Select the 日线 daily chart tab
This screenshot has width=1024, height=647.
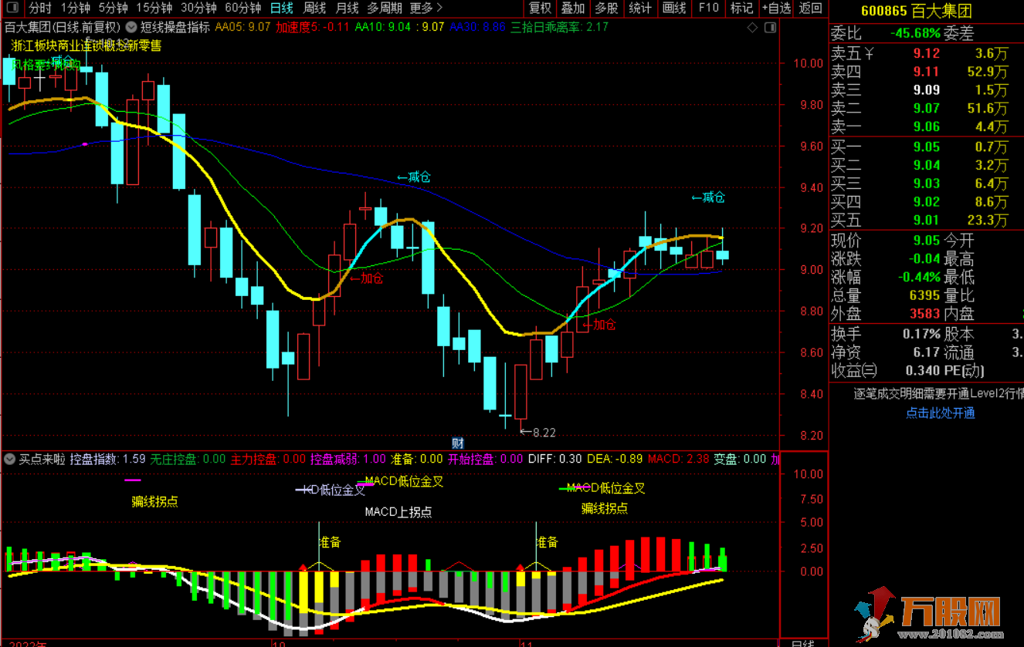pyautogui.click(x=281, y=8)
